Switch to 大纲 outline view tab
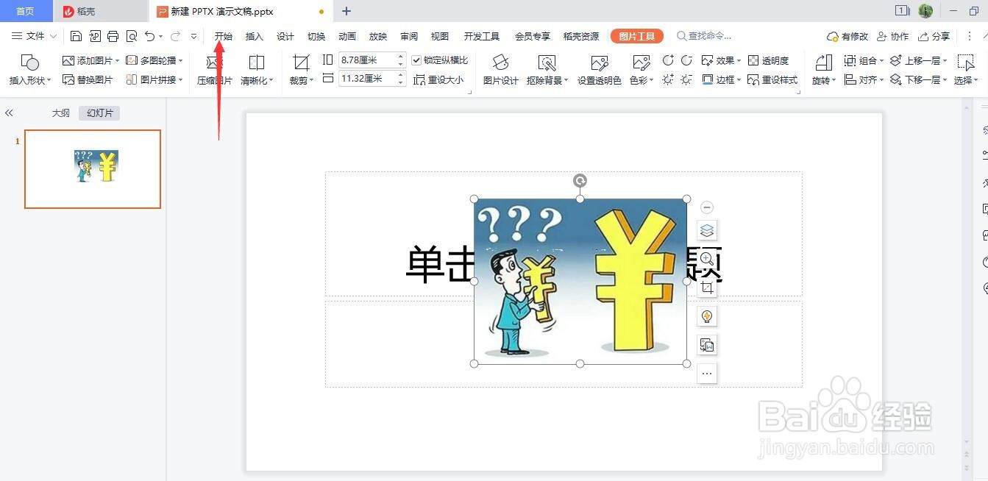988x481 pixels. [60, 113]
